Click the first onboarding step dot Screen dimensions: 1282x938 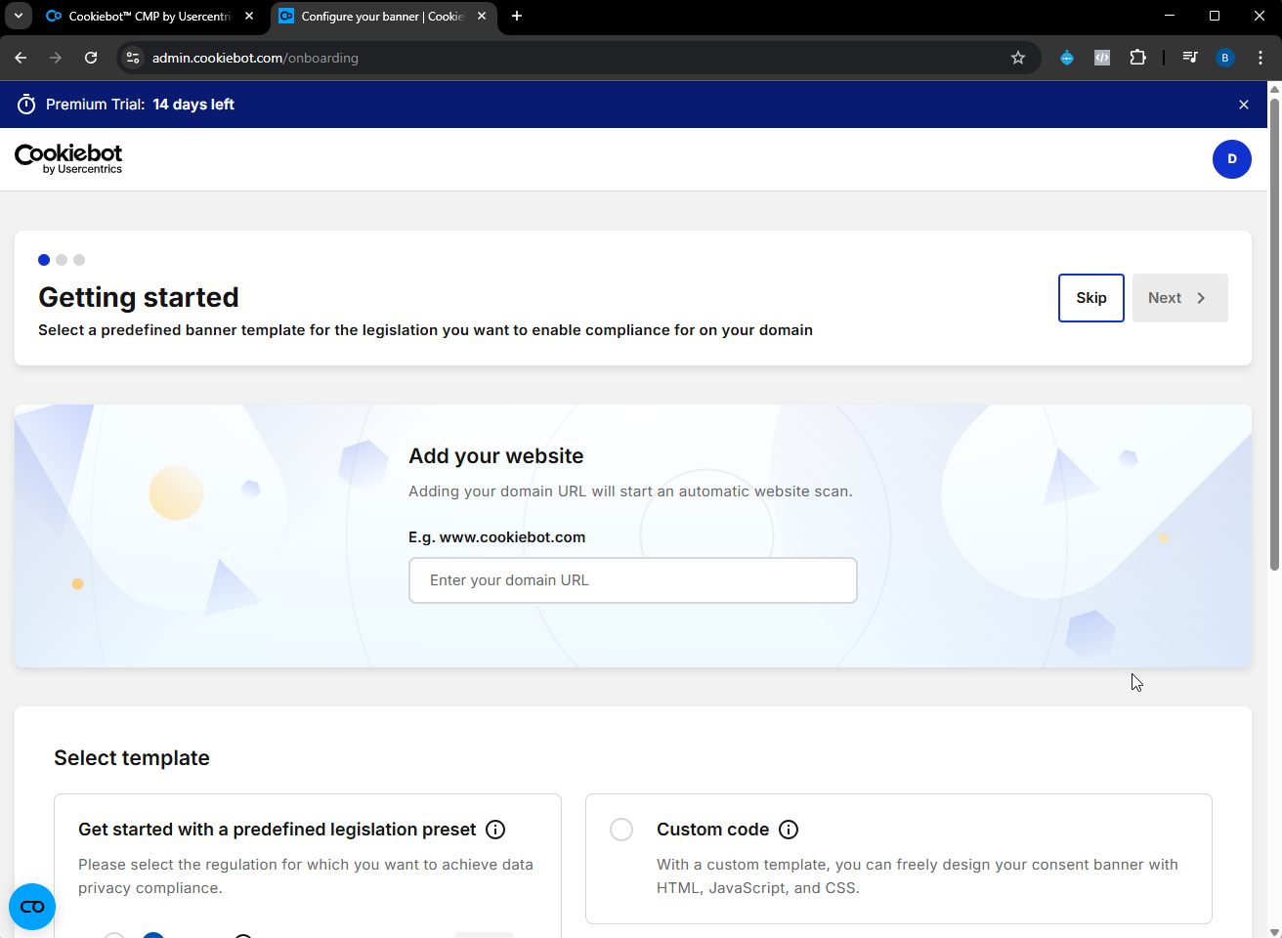point(44,260)
